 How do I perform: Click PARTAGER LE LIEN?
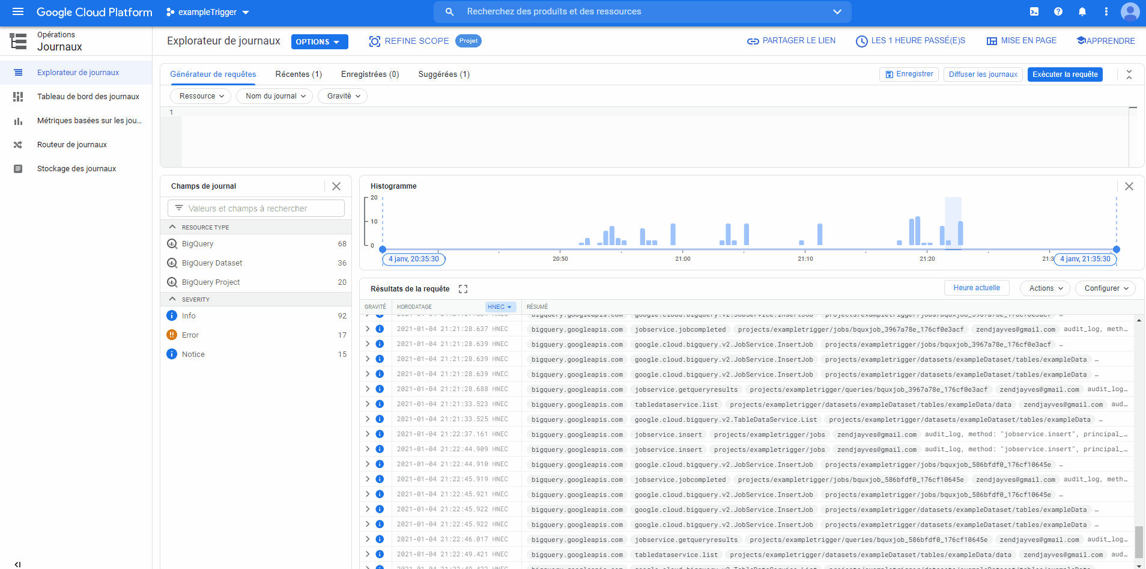tap(791, 41)
